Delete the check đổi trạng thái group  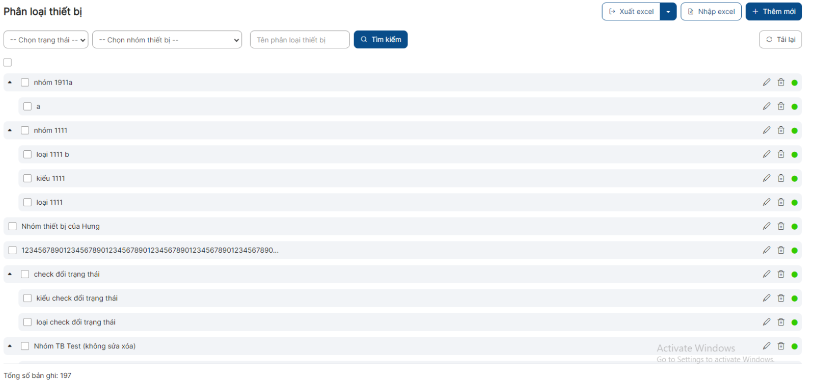780,274
